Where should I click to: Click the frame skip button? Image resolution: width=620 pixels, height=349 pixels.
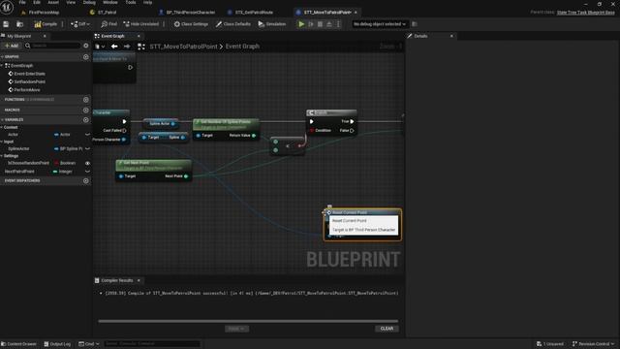[311, 24]
